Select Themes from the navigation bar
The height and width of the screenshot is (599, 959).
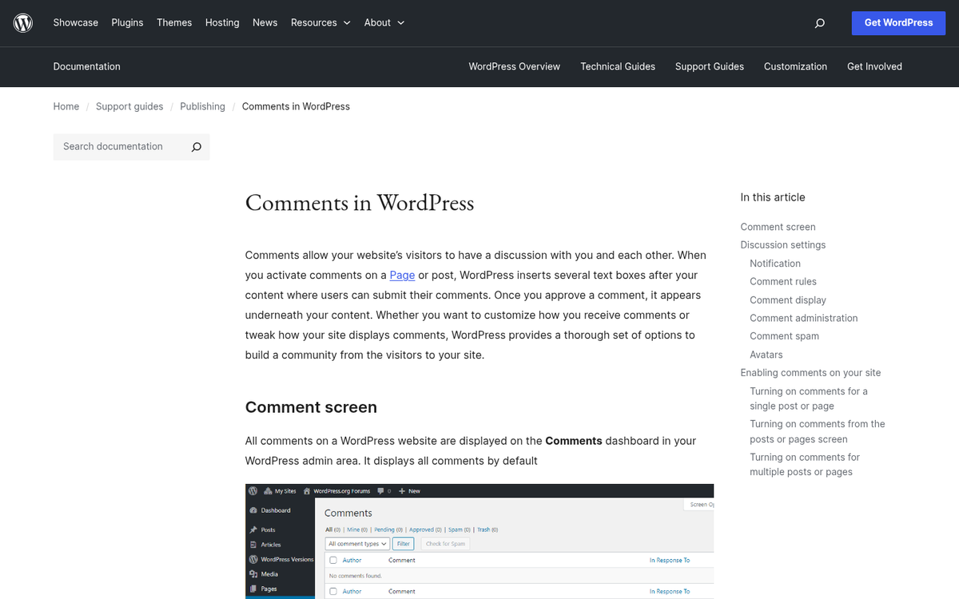pyautogui.click(x=174, y=22)
